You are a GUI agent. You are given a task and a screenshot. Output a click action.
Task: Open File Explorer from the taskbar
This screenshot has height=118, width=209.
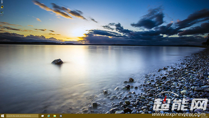point(55,116)
